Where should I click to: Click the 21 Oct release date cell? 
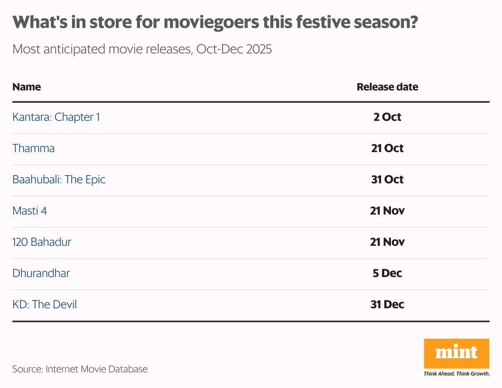pos(387,148)
